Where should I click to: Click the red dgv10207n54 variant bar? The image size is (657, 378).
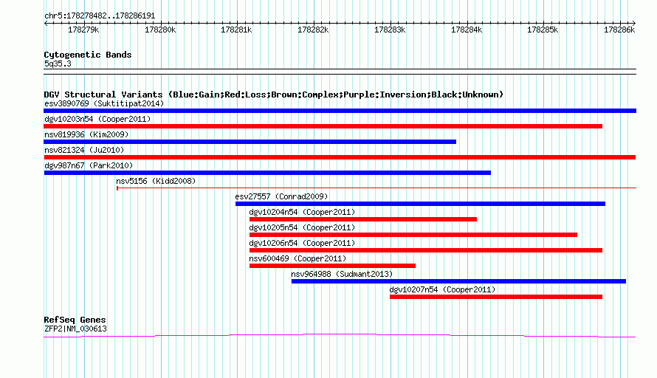click(496, 297)
